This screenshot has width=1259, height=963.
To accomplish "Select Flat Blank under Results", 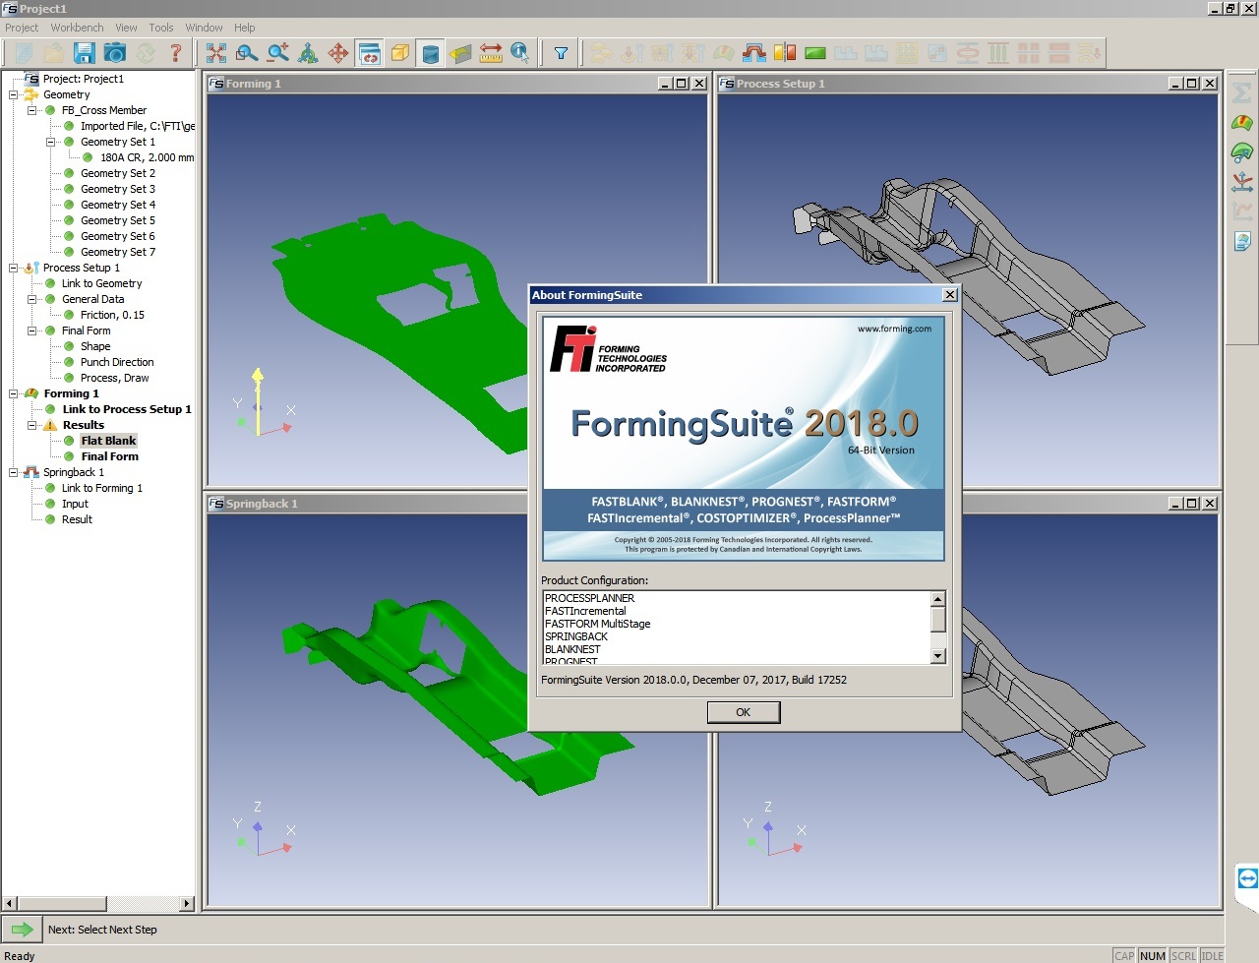I will pos(108,441).
